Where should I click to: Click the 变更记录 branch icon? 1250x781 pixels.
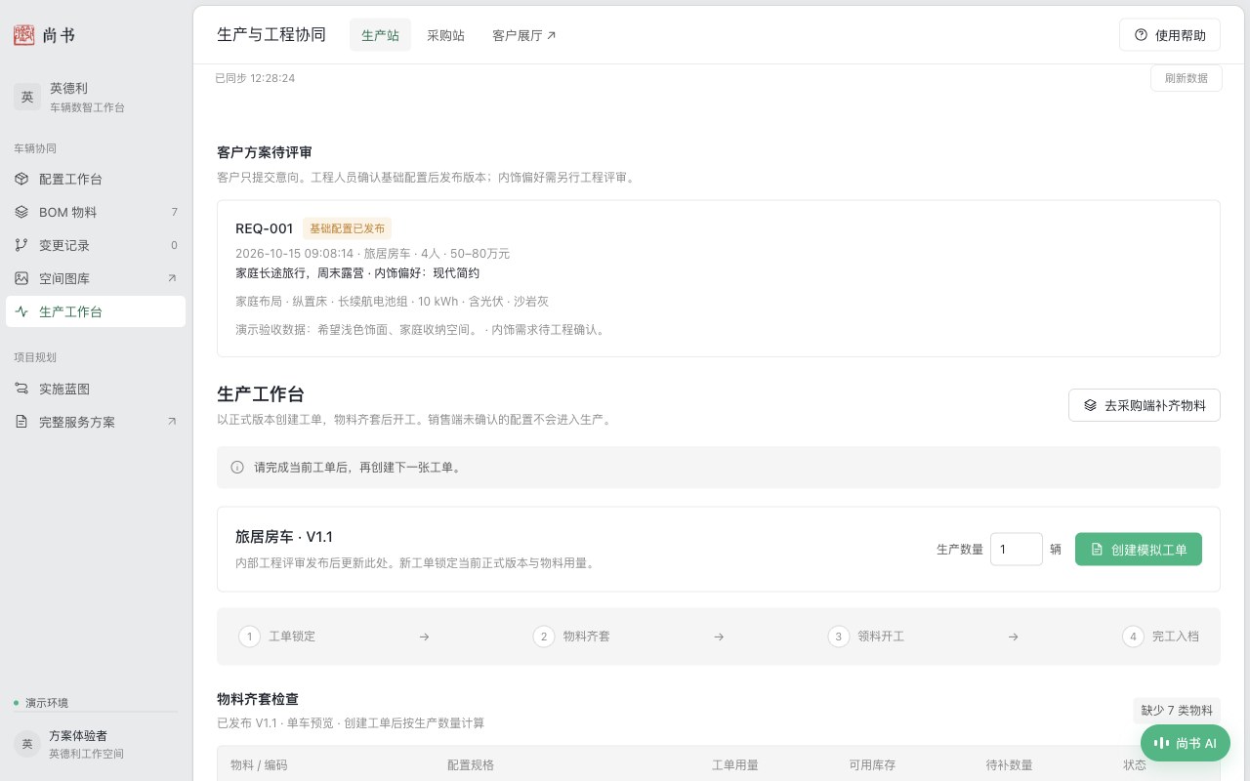click(x=21, y=245)
